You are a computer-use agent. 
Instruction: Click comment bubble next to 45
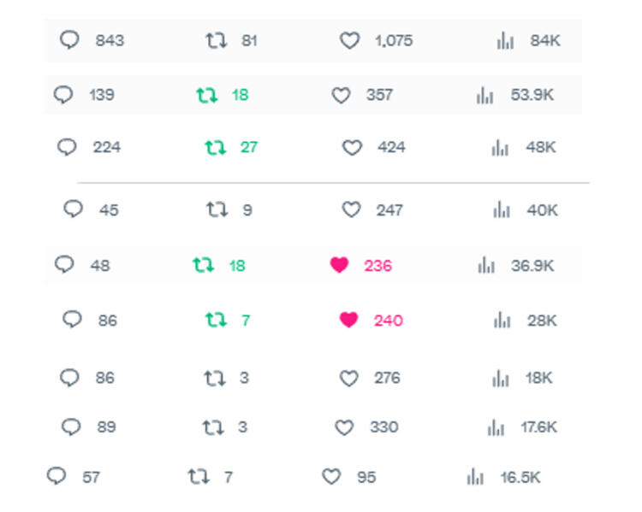(x=74, y=209)
